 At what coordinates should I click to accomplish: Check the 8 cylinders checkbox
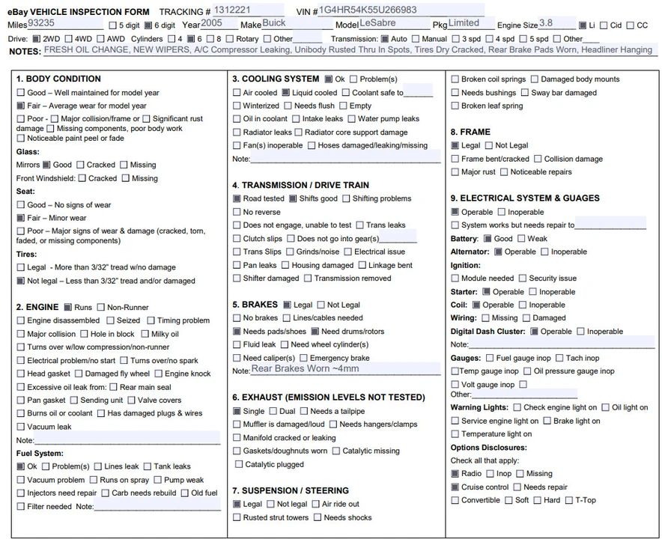pyautogui.click(x=210, y=39)
